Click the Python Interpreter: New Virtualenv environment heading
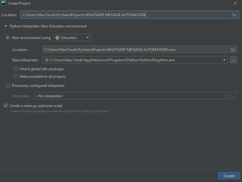This screenshot has width=242, height=182. tap(48, 26)
